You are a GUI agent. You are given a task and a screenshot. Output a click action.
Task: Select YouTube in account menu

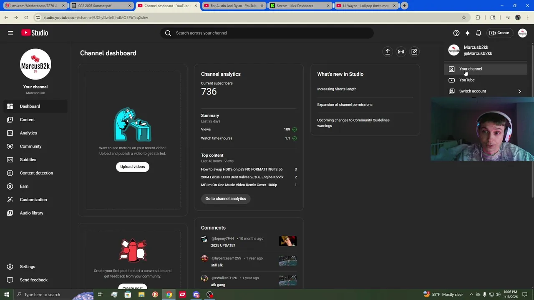486,80
